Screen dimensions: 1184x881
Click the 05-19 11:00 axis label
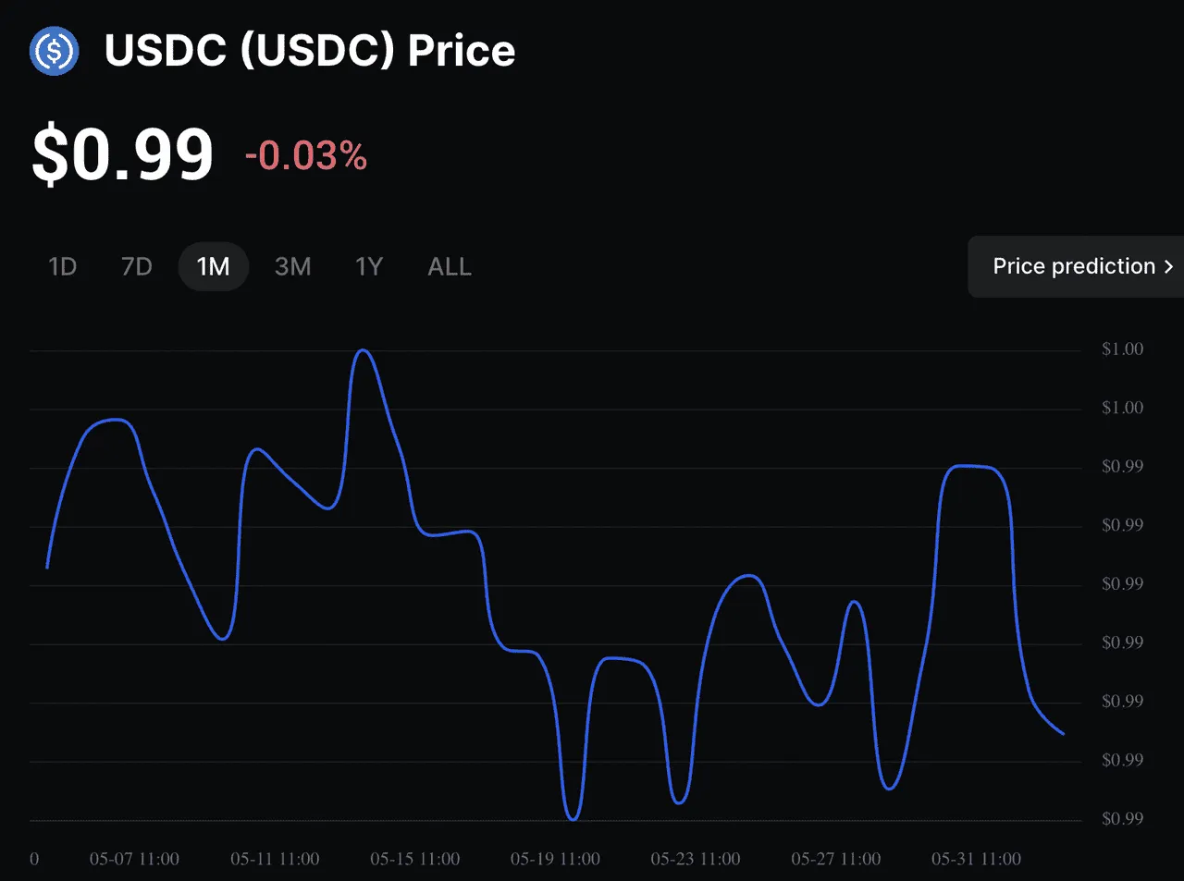click(x=554, y=859)
